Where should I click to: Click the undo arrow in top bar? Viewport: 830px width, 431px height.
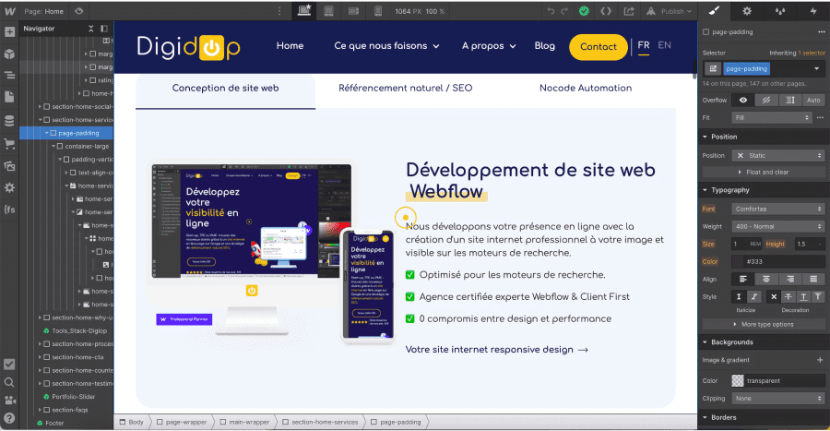(x=551, y=11)
